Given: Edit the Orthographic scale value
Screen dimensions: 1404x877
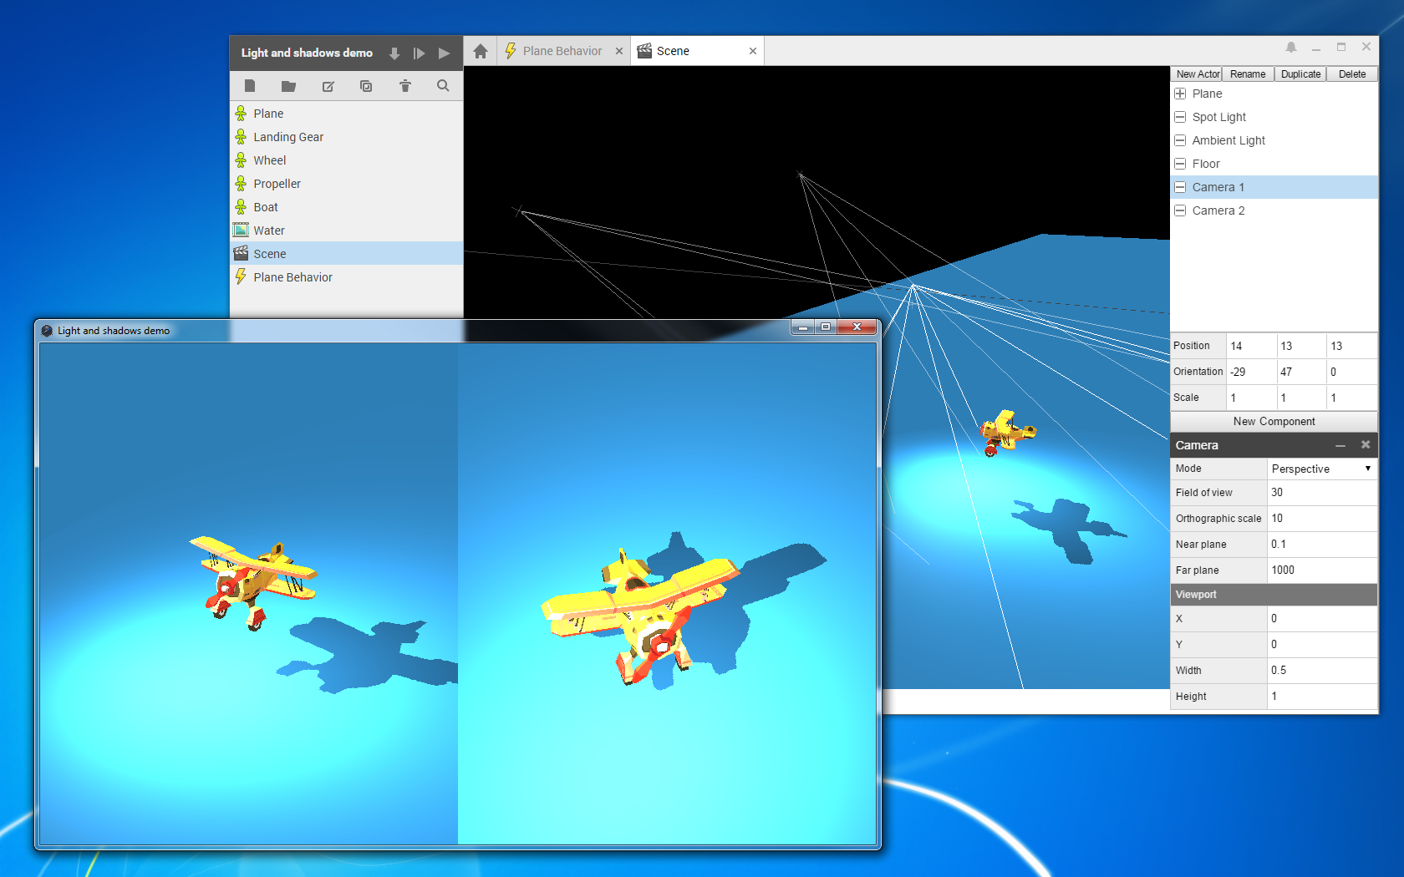Looking at the screenshot, I should click(x=1322, y=519).
